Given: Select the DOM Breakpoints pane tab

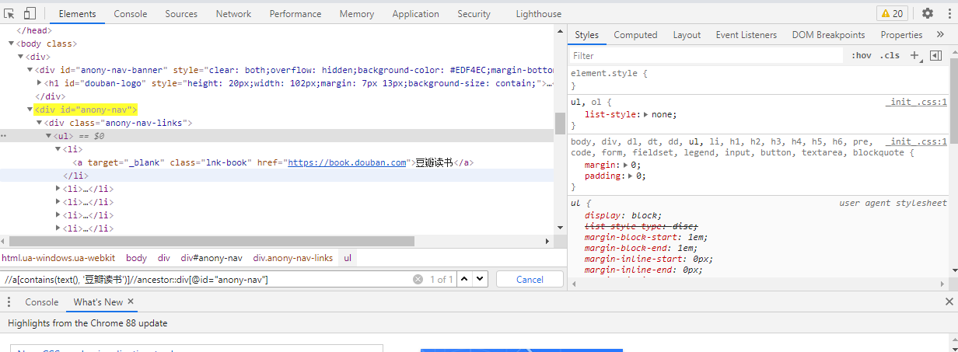Looking at the screenshot, I should tap(828, 35).
